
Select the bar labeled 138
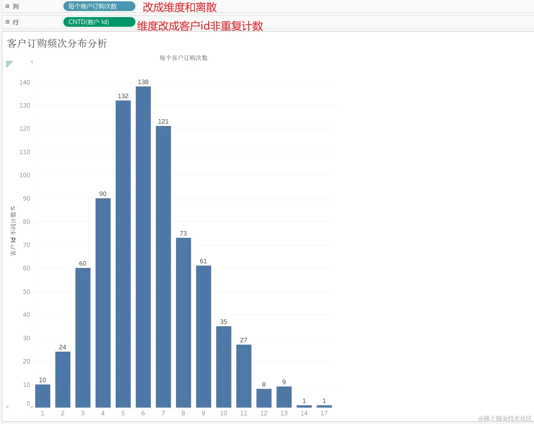(143, 247)
